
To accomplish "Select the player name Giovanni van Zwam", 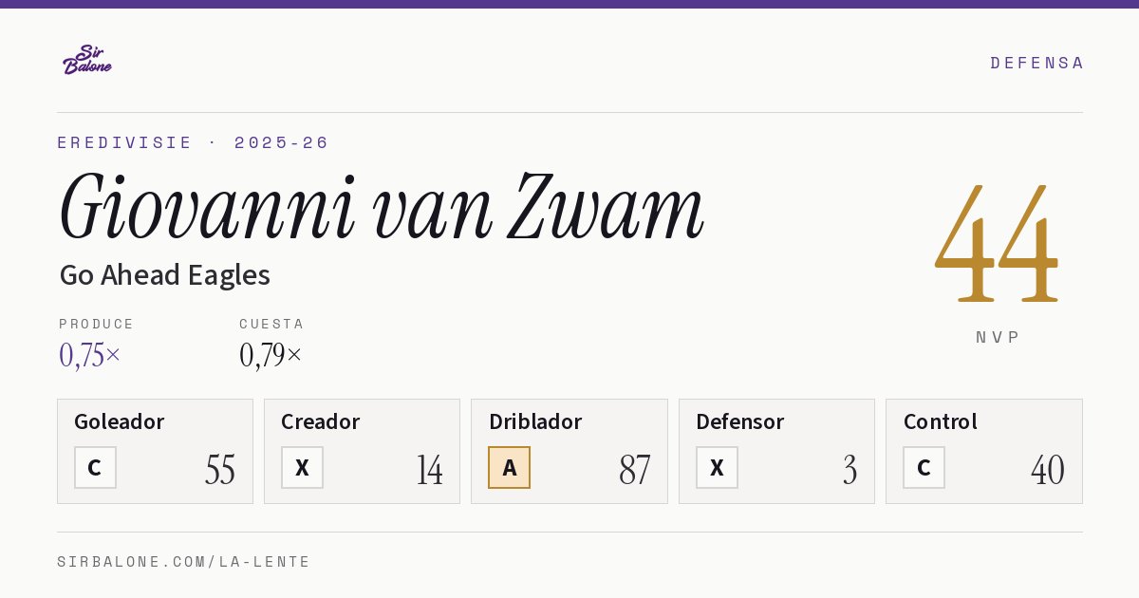I will (x=382, y=207).
